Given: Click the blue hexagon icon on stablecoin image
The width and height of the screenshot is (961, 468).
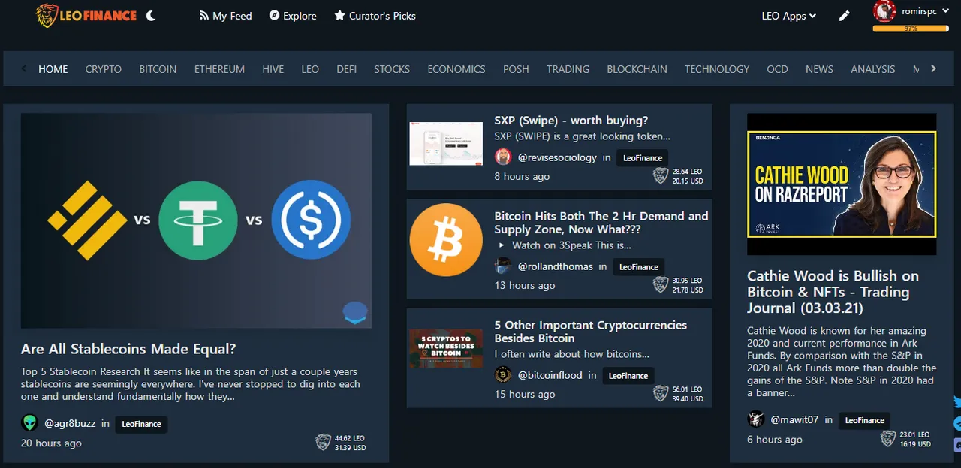Looking at the screenshot, I should click(355, 312).
